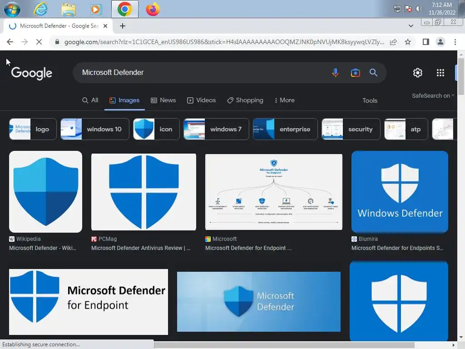Screen dimensions: 465x349
Task: Open the image search Tools
Action: (370, 100)
